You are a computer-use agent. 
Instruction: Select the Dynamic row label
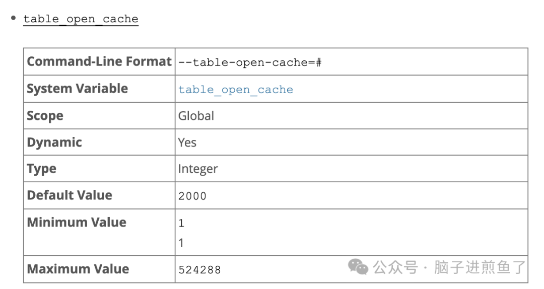54,142
